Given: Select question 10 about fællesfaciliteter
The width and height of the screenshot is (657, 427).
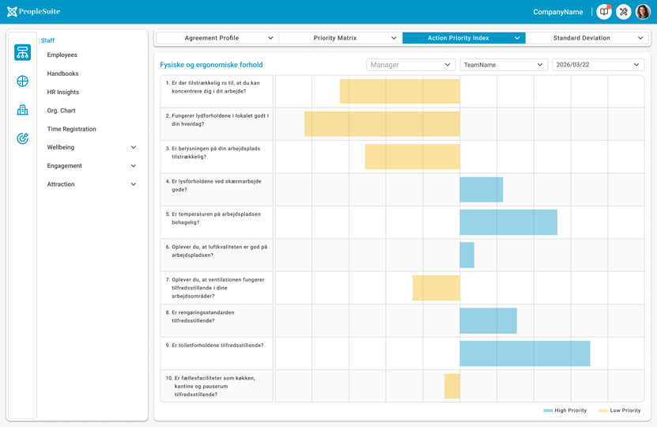Looking at the screenshot, I should [x=217, y=386].
